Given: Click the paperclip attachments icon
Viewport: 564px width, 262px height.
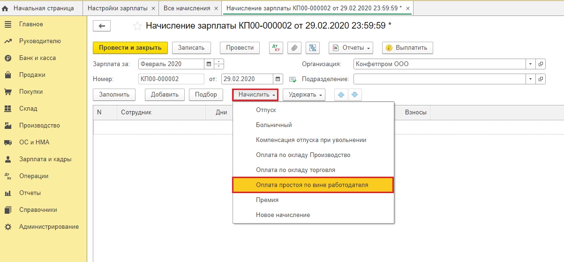Looking at the screenshot, I should click(x=294, y=48).
